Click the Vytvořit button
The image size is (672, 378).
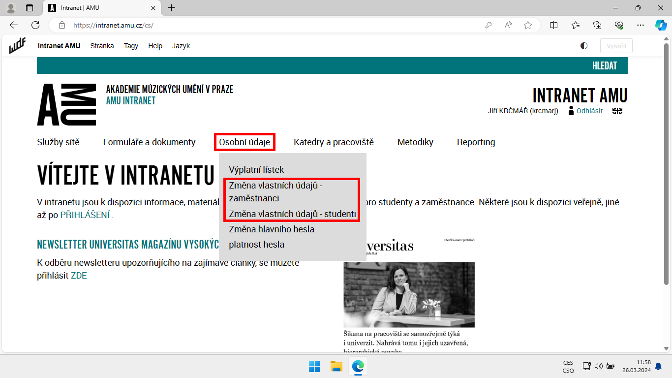[x=616, y=46]
